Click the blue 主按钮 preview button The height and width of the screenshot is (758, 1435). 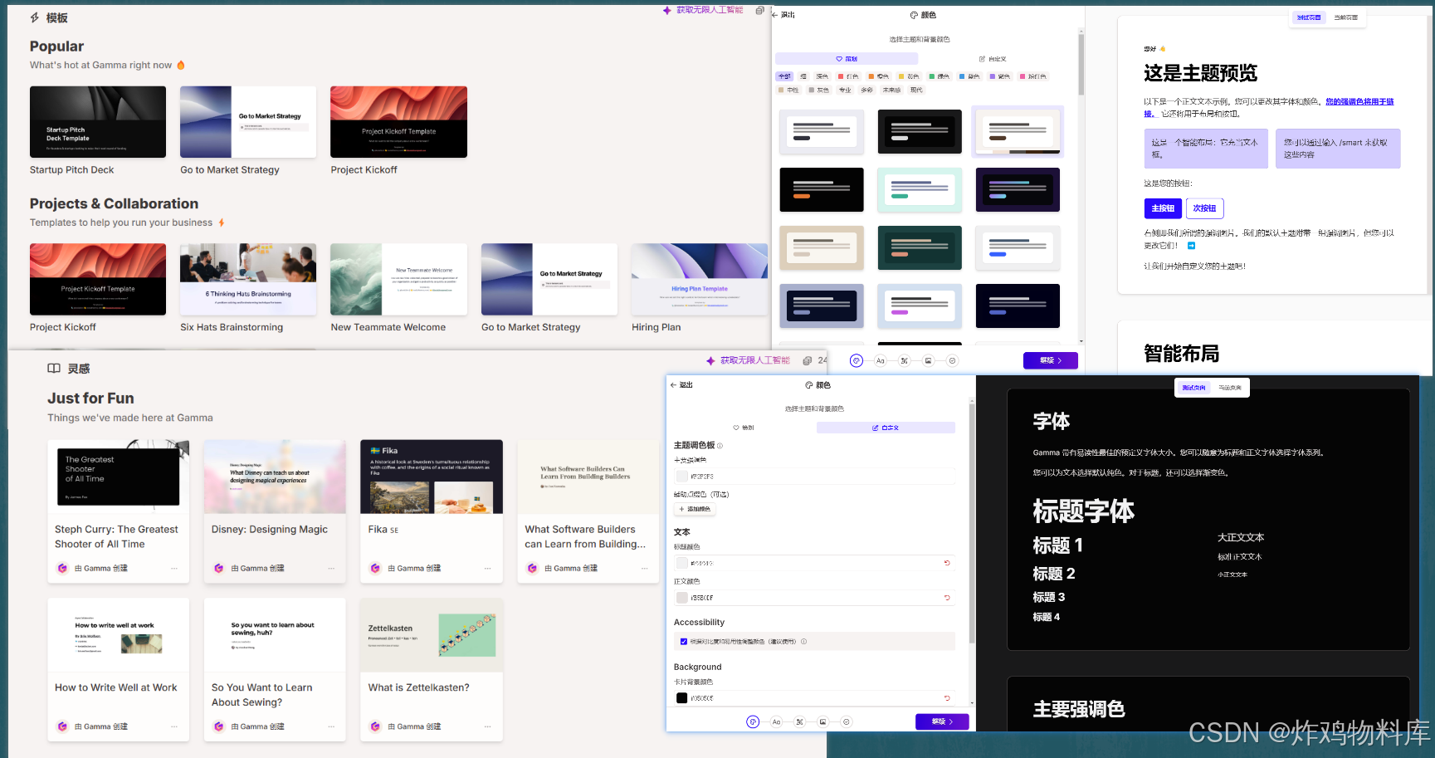(x=1163, y=208)
